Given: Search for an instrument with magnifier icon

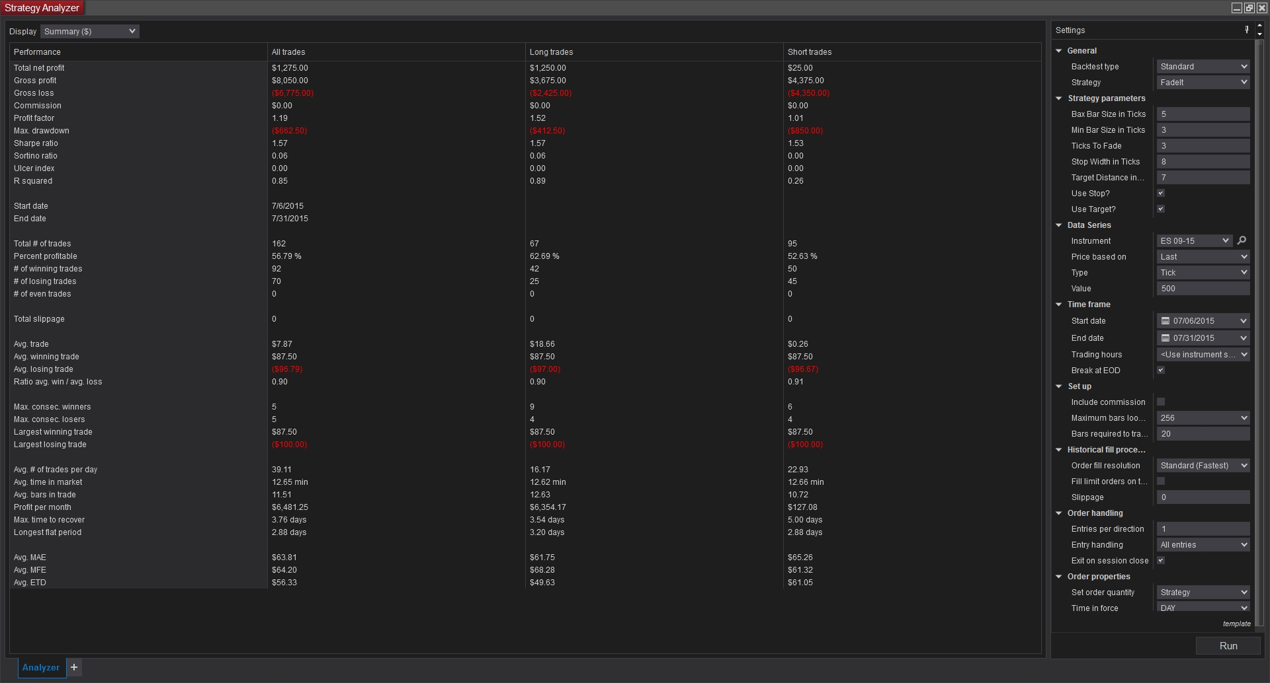Looking at the screenshot, I should point(1242,240).
